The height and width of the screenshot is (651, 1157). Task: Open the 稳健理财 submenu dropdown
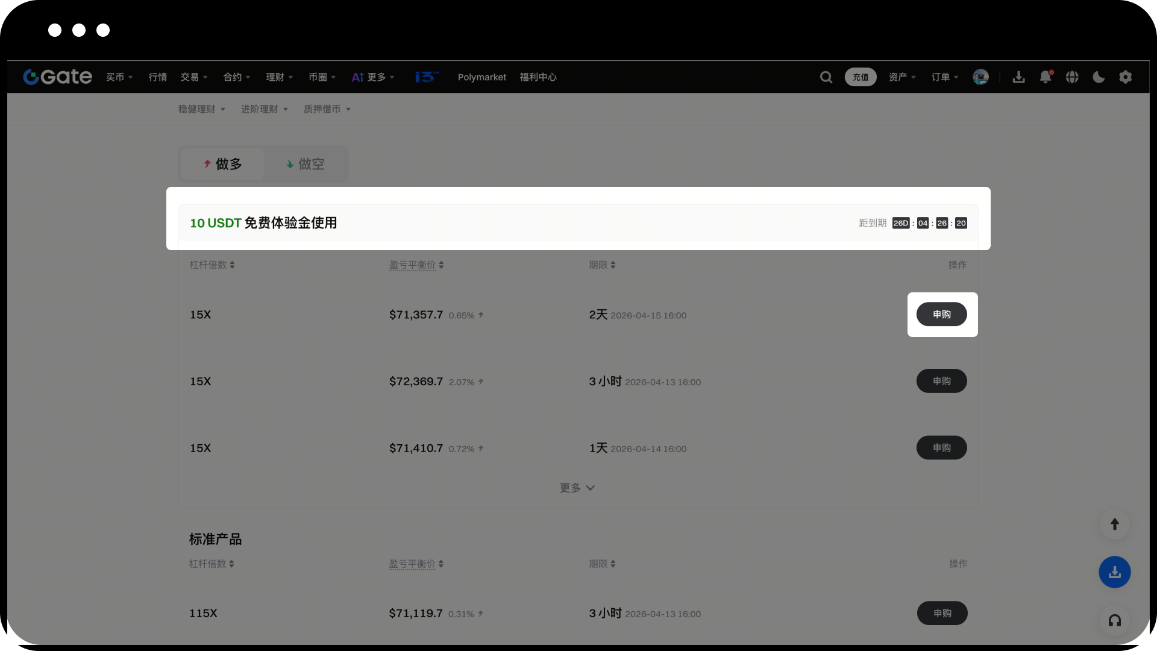(x=201, y=109)
